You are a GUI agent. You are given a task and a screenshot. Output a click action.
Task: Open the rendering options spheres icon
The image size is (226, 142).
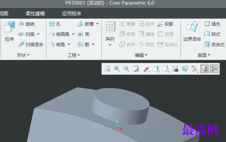146,69
